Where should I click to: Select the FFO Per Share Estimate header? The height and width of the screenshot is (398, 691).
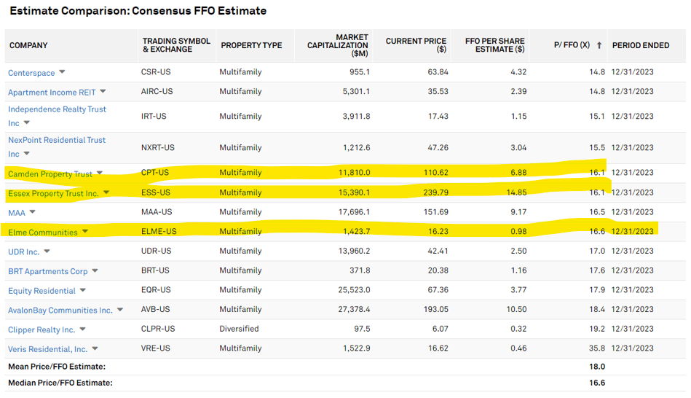tap(494, 45)
